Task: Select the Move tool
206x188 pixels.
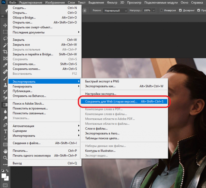Action: pyautogui.click(x=5, y=25)
